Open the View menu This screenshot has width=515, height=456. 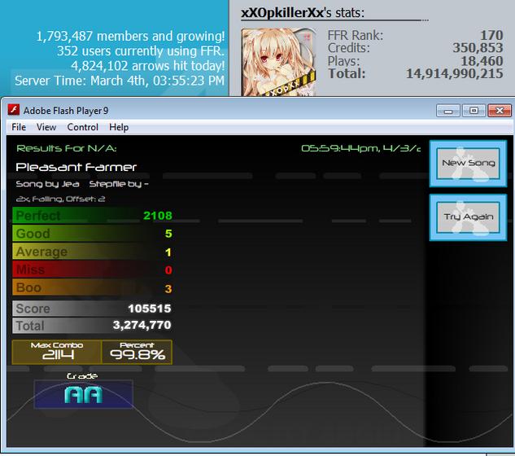46,127
